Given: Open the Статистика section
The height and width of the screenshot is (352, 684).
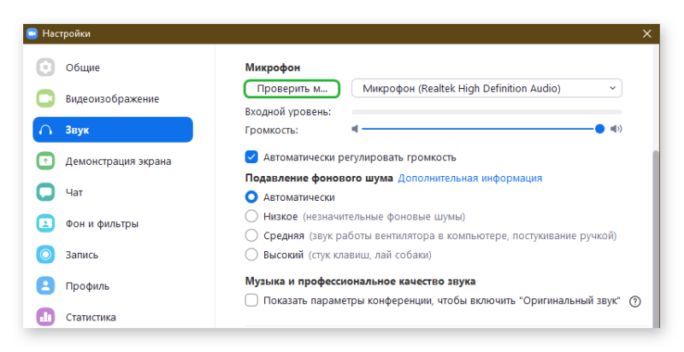Looking at the screenshot, I should [113, 317].
